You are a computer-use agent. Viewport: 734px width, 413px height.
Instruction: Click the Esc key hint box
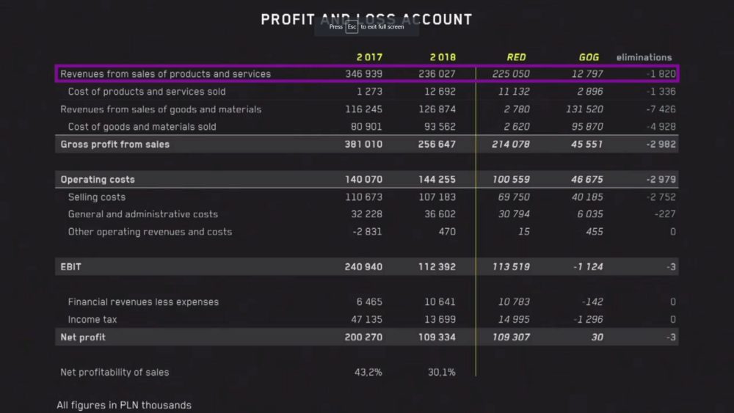click(x=352, y=26)
